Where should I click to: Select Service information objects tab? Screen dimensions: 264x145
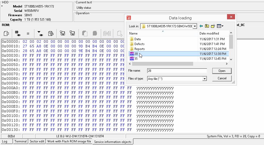click(113, 142)
